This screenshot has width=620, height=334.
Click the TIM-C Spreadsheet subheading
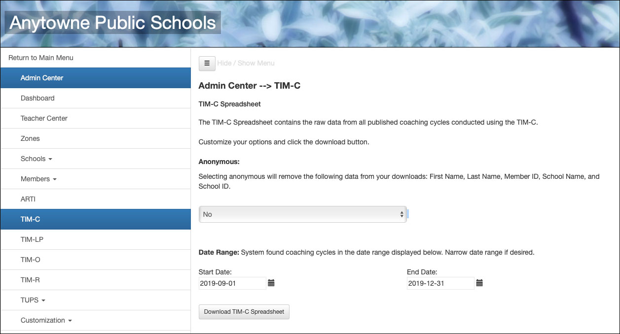pyautogui.click(x=230, y=104)
